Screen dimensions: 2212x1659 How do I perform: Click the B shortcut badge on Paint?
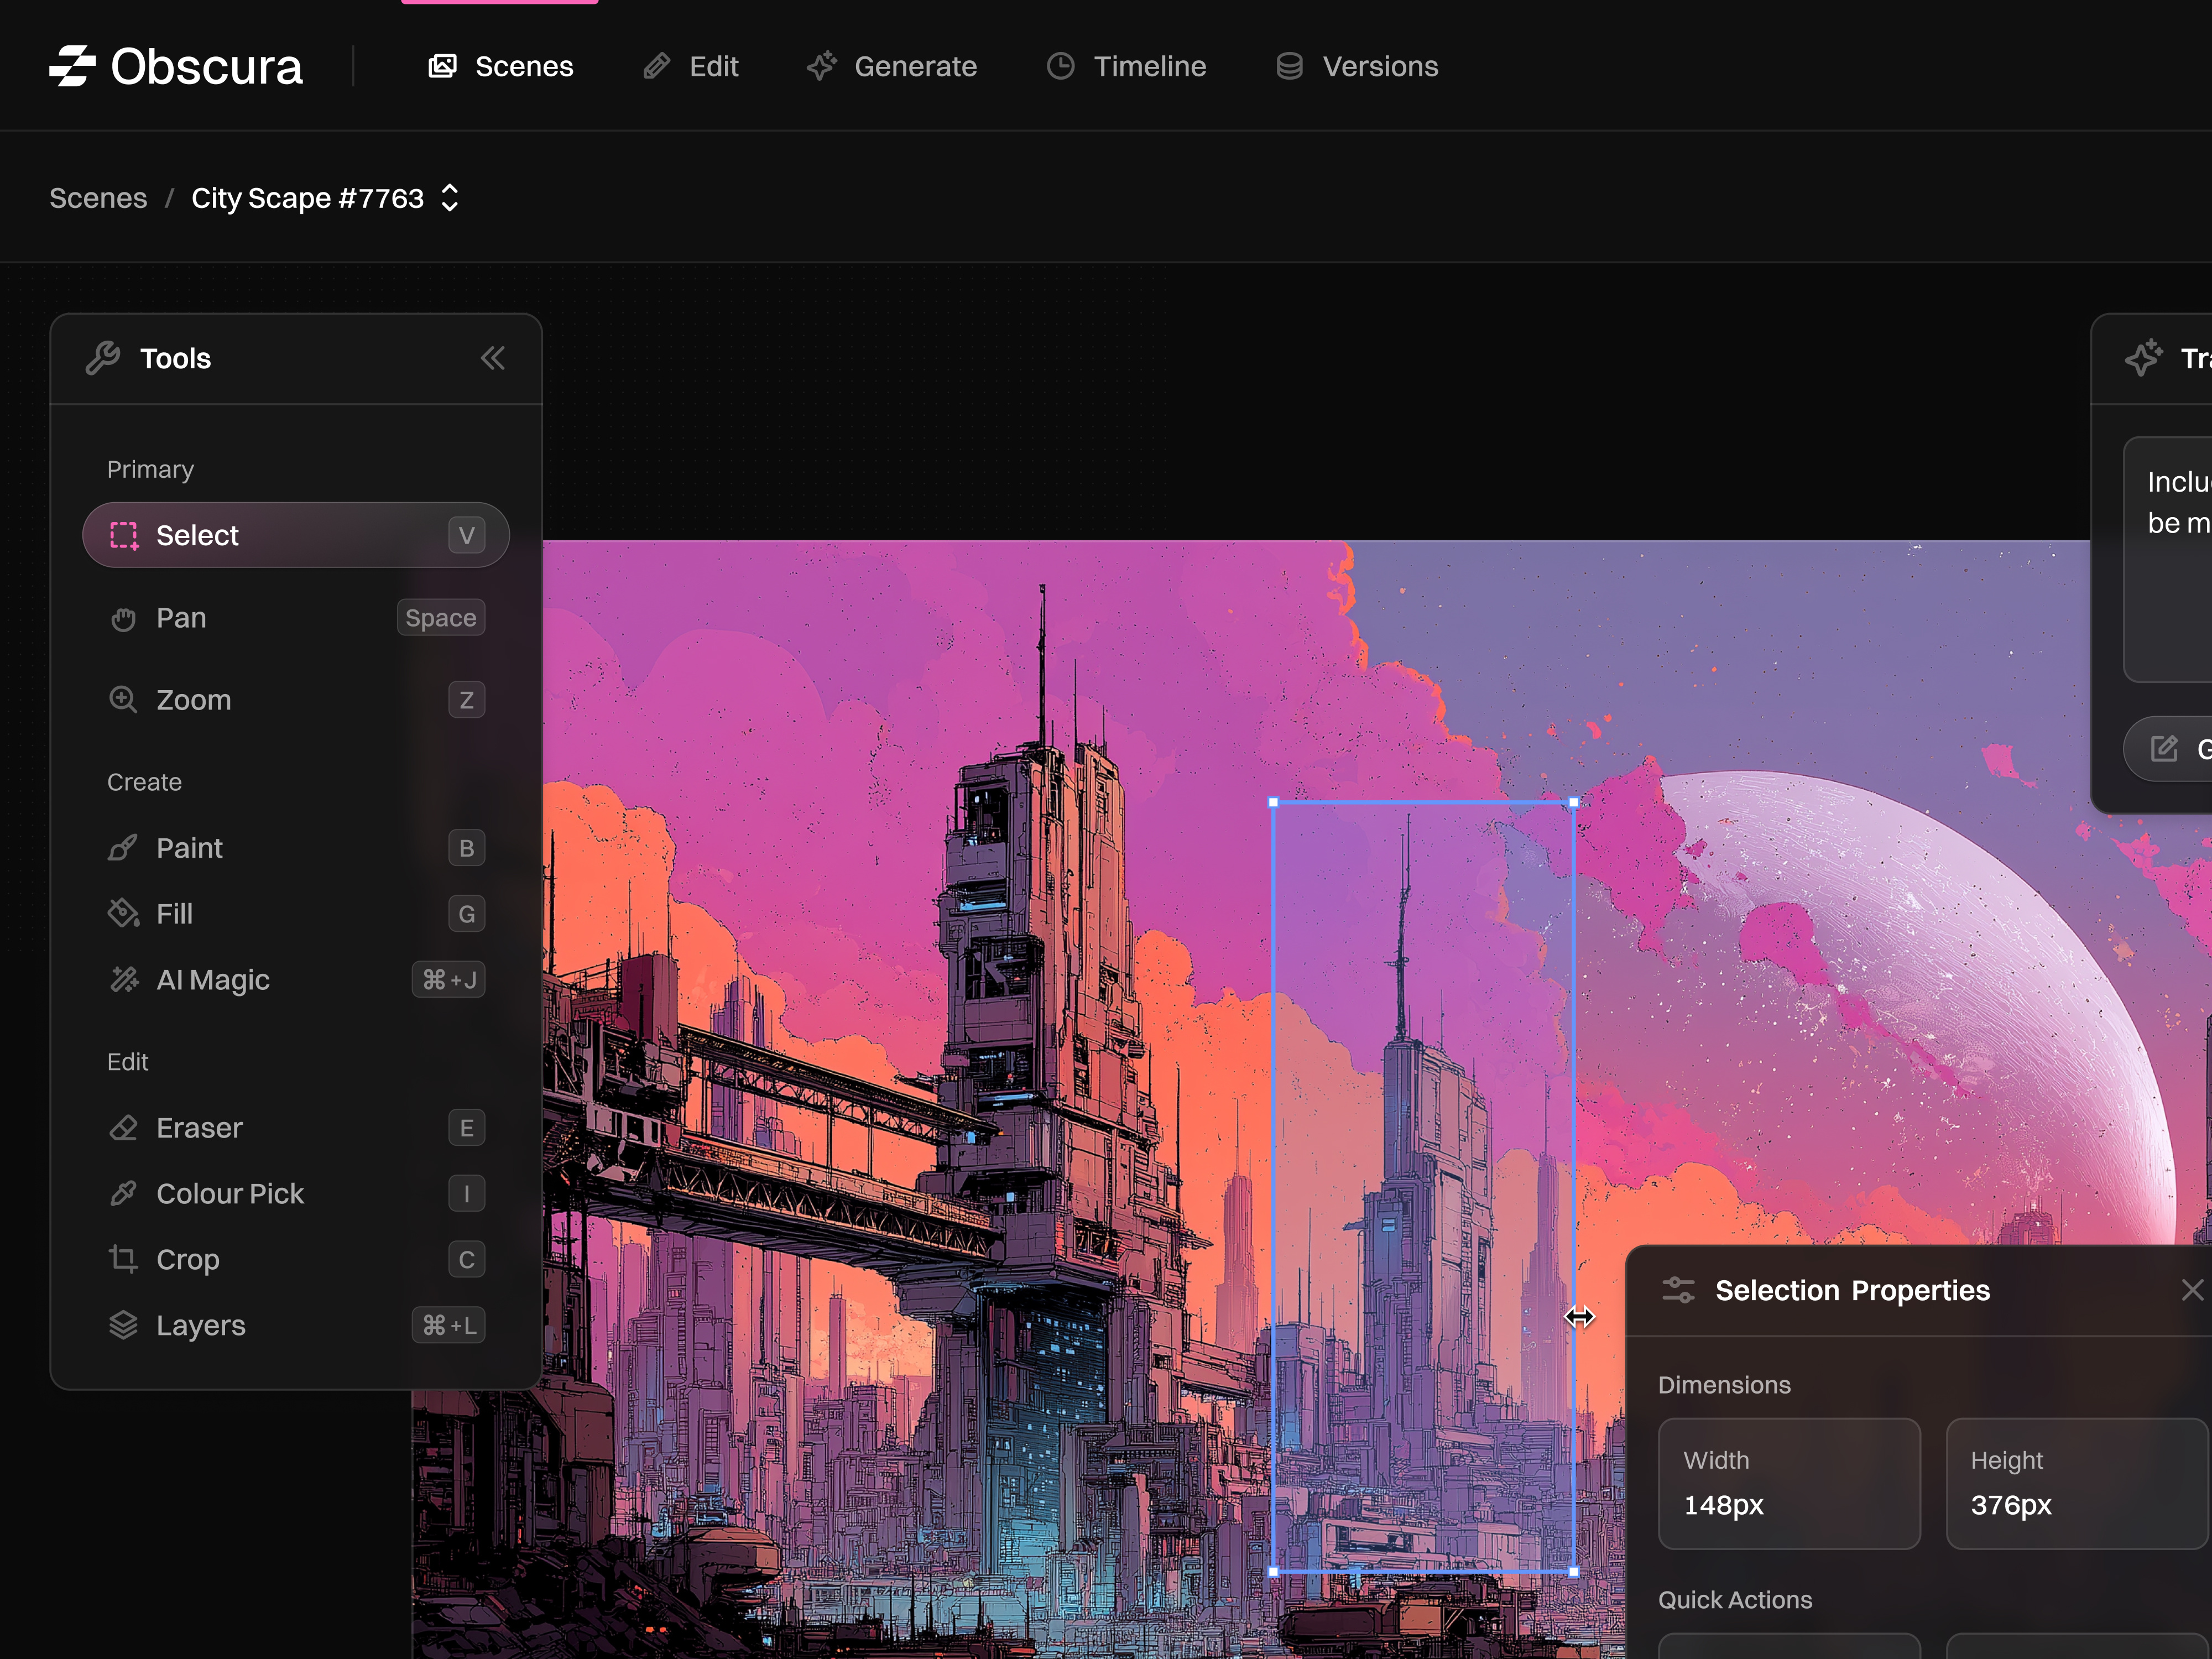pyautogui.click(x=466, y=848)
